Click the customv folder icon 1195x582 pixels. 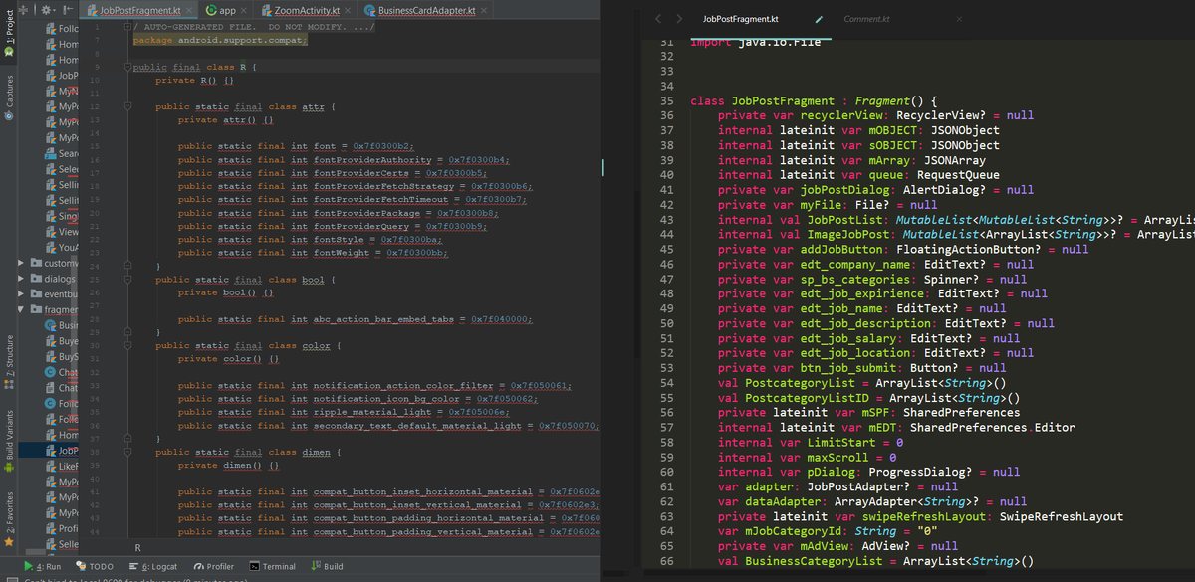[x=37, y=263]
